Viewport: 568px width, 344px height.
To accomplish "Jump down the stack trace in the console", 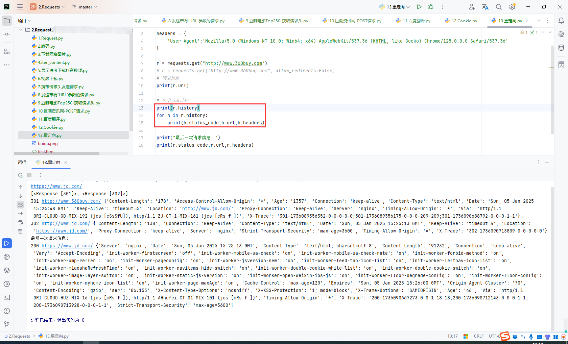I will pyautogui.click(x=20, y=196).
